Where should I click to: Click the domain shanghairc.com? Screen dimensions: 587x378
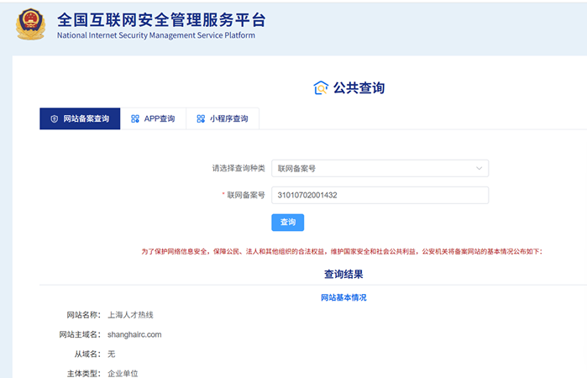click(134, 334)
